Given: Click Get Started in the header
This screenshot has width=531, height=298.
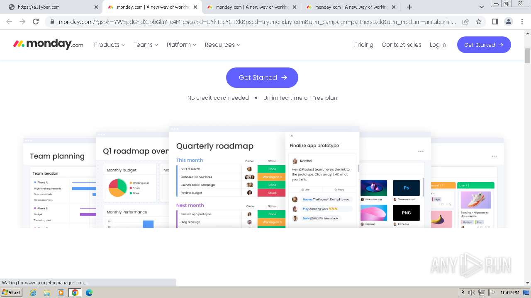Looking at the screenshot, I should (484, 45).
